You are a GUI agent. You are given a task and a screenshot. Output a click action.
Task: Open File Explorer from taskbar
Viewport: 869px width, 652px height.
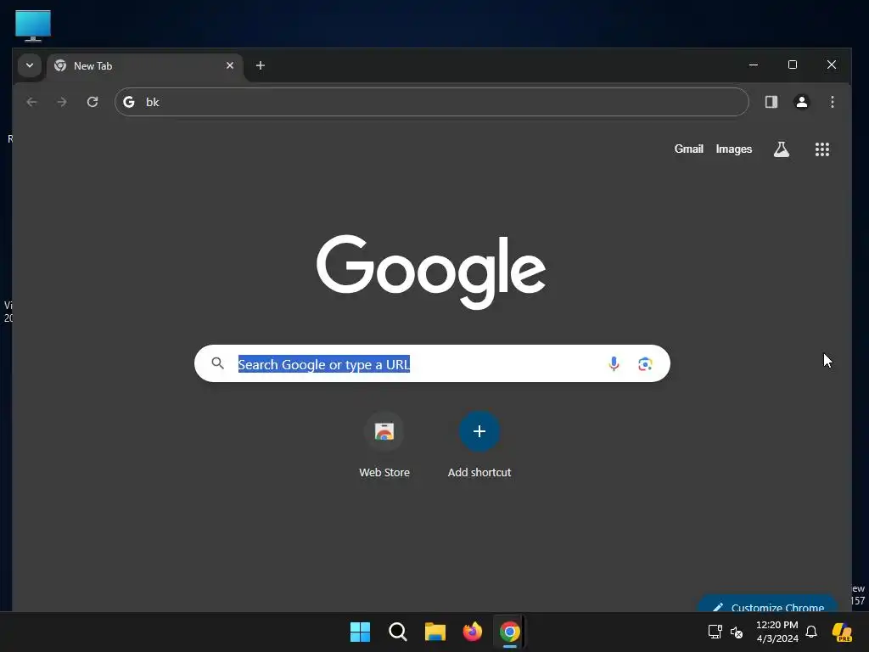pyautogui.click(x=435, y=632)
